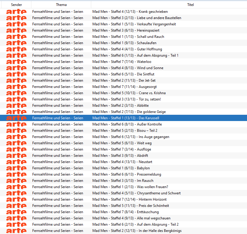Click the arte logo in the Im Rausch row

click(16, 181)
